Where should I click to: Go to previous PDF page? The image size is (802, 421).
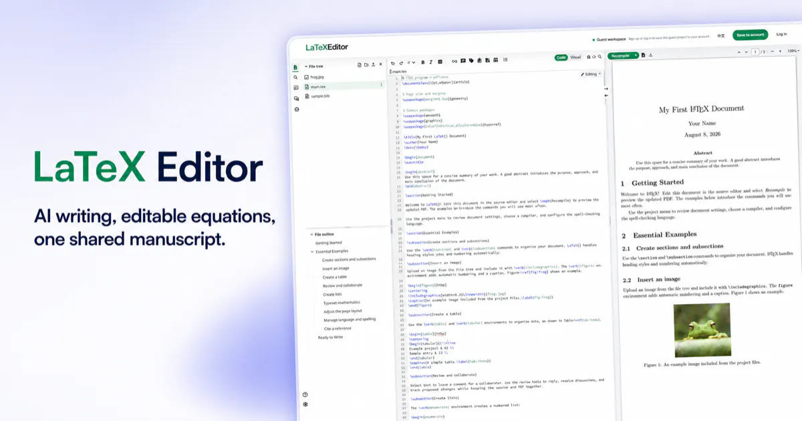pos(739,52)
